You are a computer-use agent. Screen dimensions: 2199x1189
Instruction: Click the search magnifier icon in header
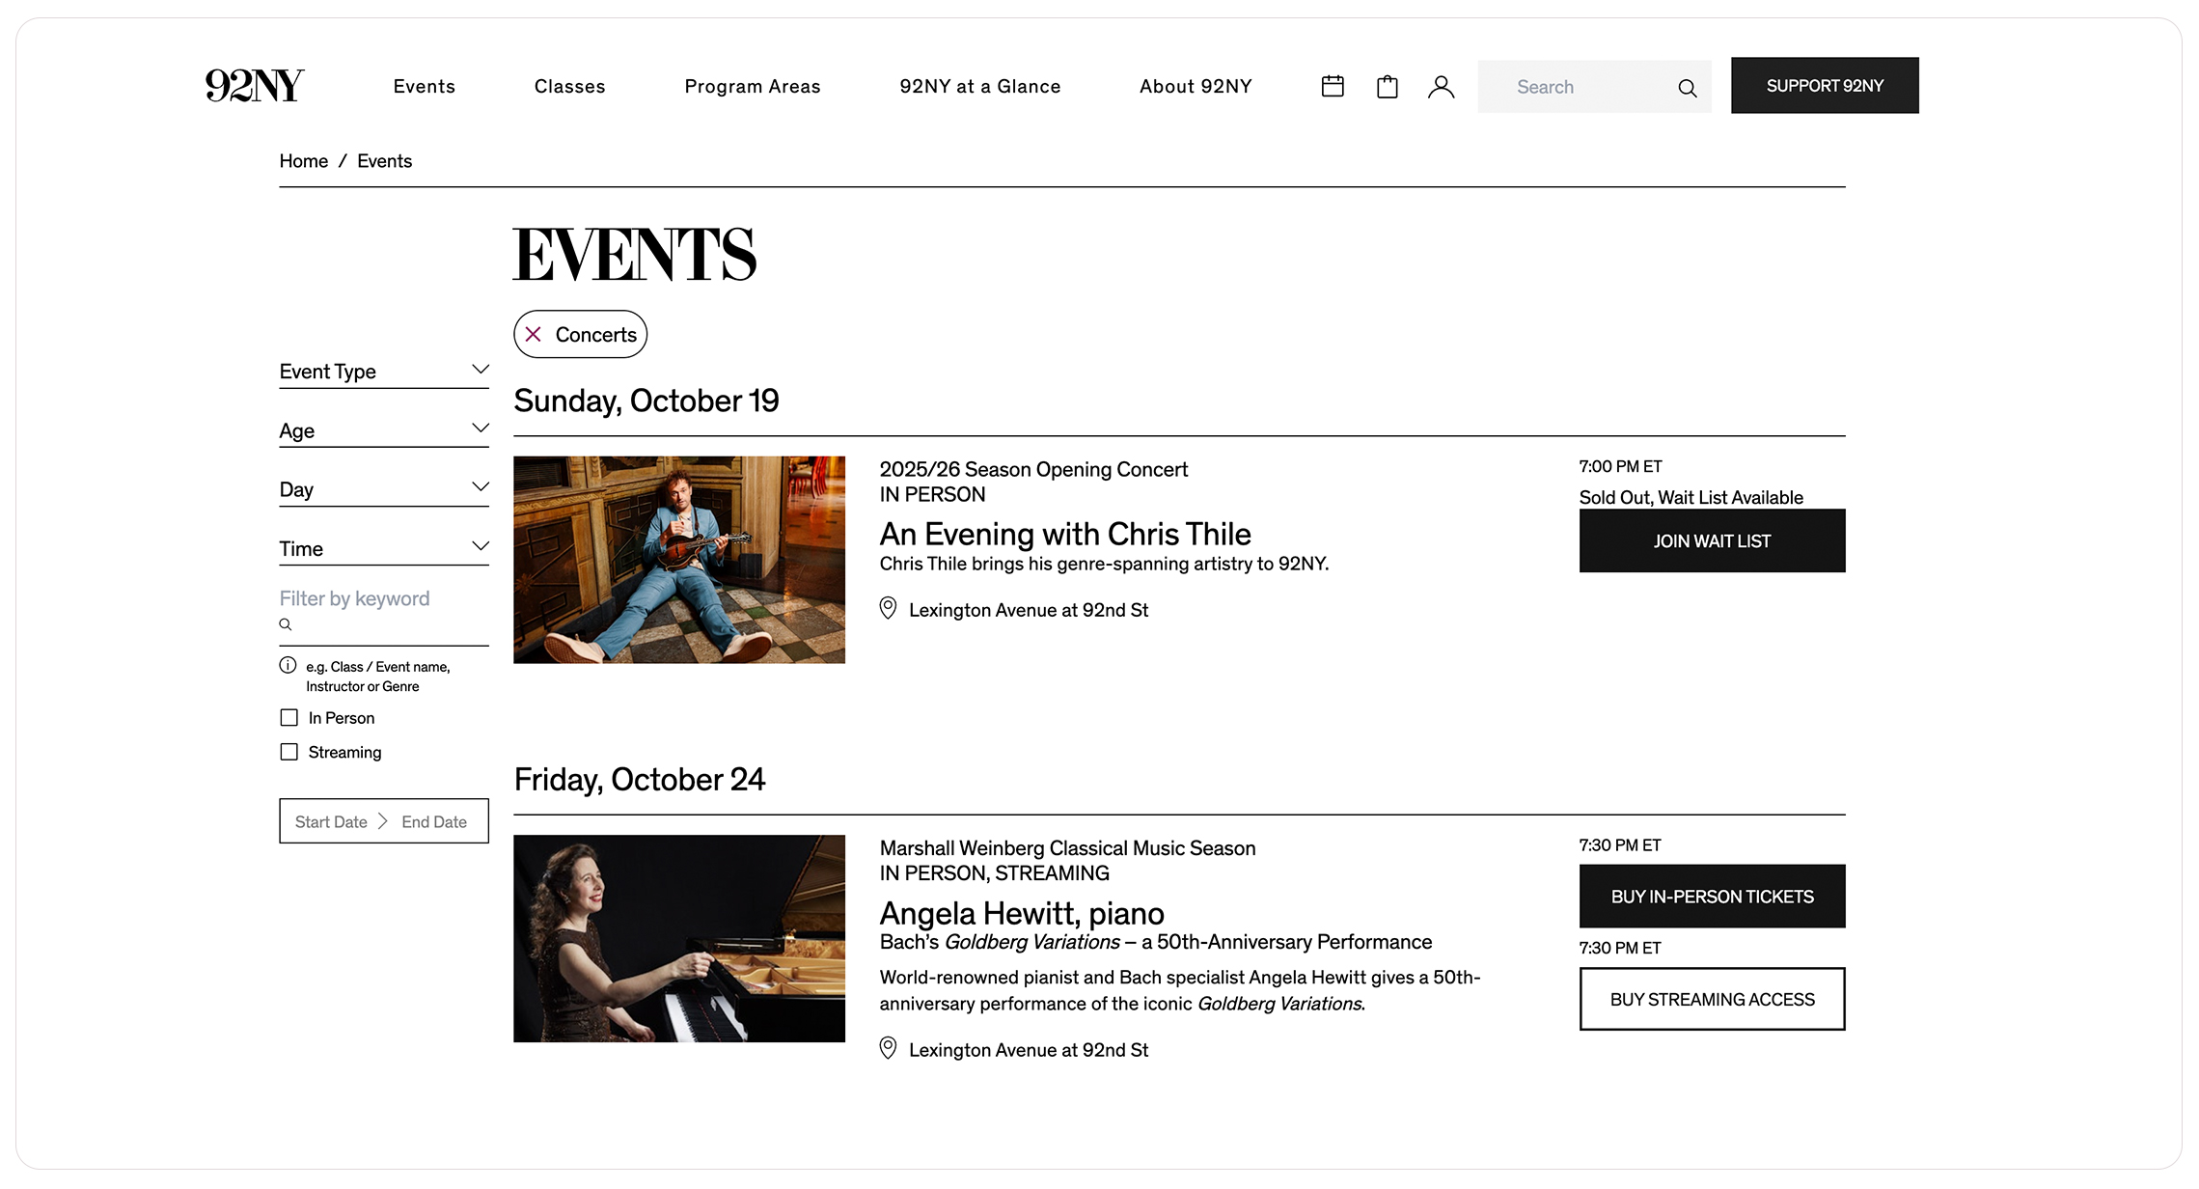click(1687, 88)
